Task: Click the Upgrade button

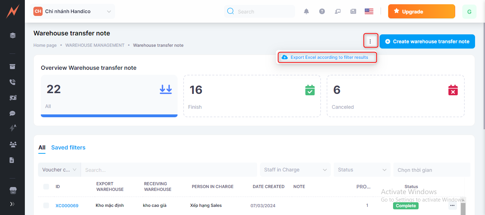Action: (421, 11)
